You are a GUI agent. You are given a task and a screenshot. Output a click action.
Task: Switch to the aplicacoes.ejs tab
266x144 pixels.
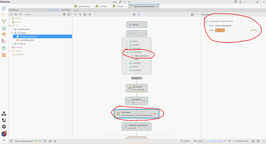pos(84,6)
